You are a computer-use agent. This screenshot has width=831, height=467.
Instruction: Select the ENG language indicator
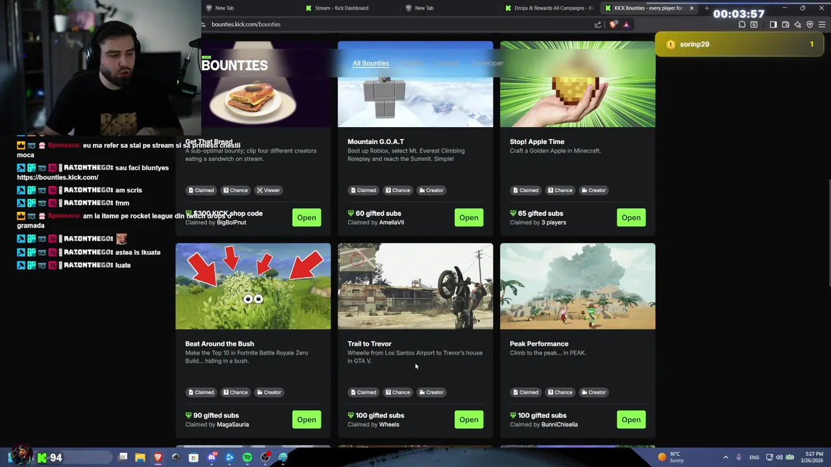pos(754,457)
